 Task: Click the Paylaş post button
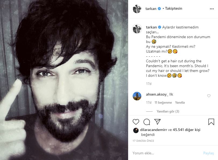pos(208,153)
